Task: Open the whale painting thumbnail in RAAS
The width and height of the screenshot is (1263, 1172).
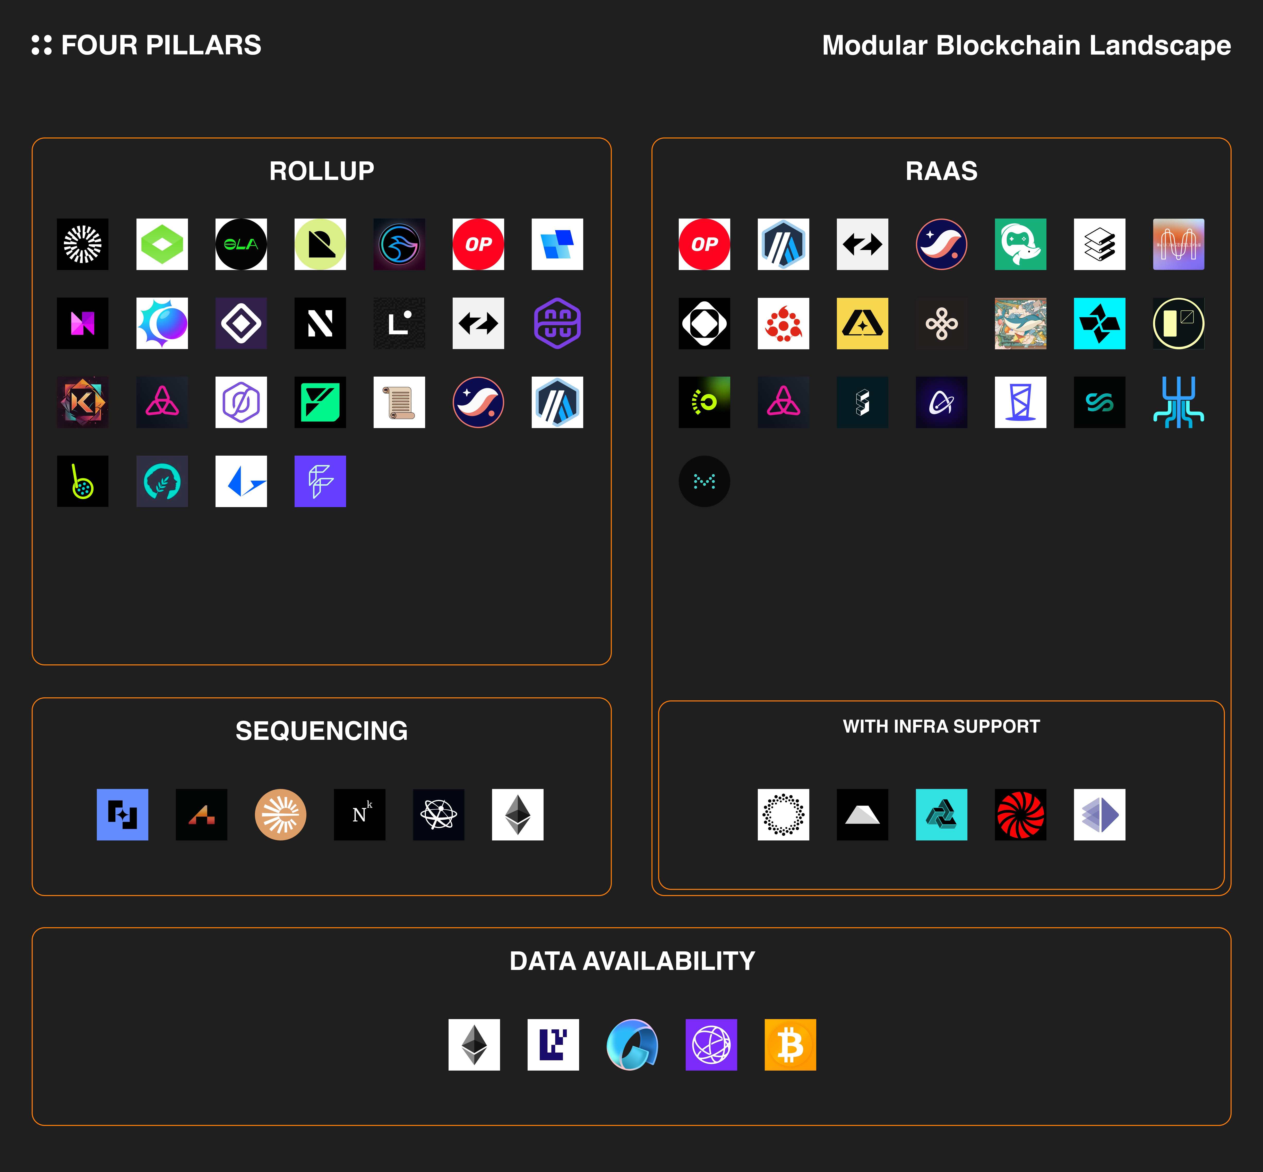Action: [x=1020, y=324]
